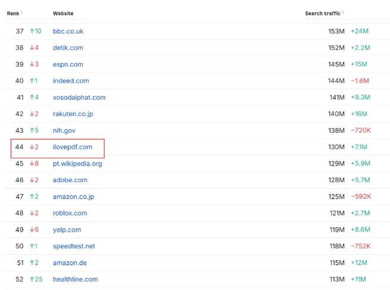Image resolution: width=390 pixels, height=290 pixels.
Task: Click the xosodaiphat.com link
Action: 79,98
